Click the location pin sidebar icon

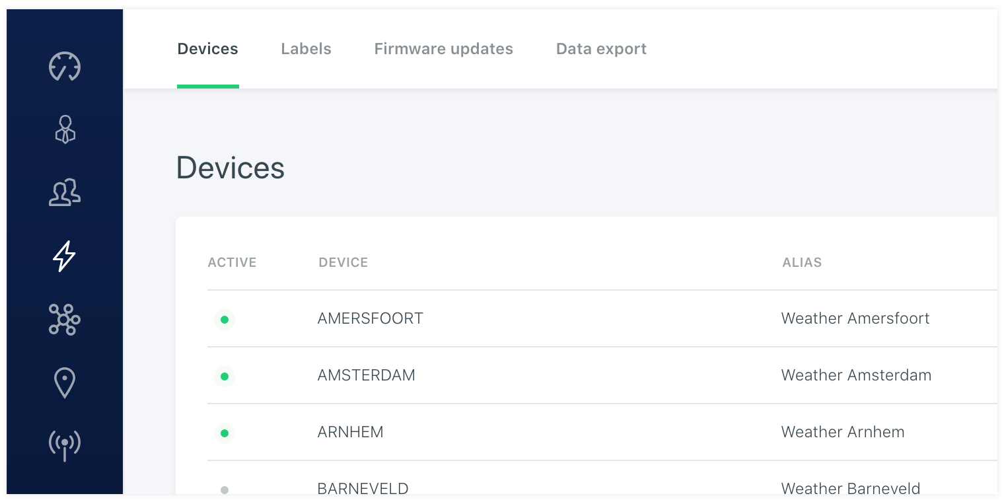pos(65,383)
